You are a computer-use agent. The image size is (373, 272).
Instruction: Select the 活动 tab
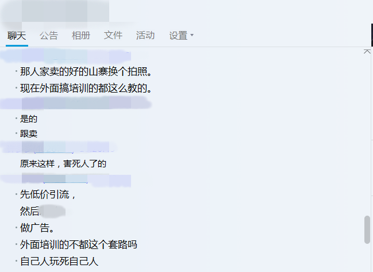click(x=145, y=36)
